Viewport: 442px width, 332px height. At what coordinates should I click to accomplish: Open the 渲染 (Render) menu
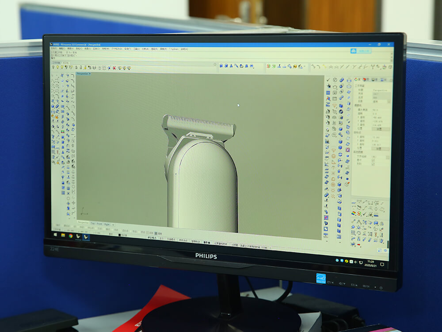coord(154,49)
